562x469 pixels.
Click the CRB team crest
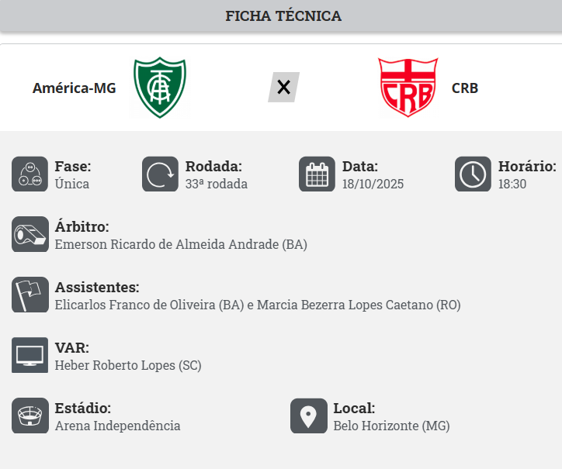pyautogui.click(x=408, y=88)
